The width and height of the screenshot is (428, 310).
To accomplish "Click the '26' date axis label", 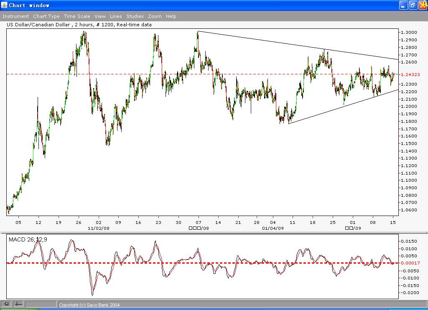I will pyautogui.click(x=79, y=222).
